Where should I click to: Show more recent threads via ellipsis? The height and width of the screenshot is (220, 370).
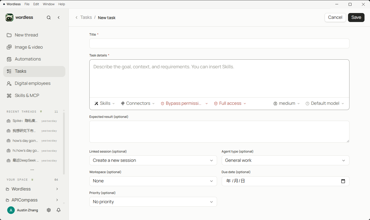point(32,170)
